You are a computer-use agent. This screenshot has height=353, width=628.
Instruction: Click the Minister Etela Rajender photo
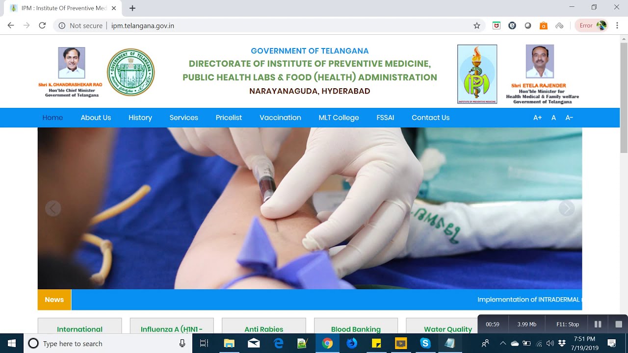(x=540, y=61)
